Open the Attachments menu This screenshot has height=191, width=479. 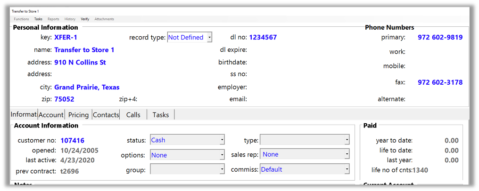tap(104, 19)
